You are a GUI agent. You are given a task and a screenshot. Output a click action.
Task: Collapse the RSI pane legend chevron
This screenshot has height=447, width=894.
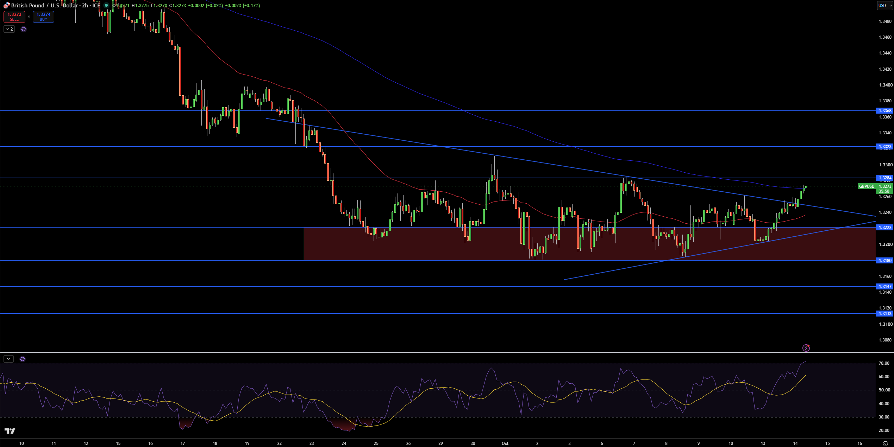pos(8,359)
